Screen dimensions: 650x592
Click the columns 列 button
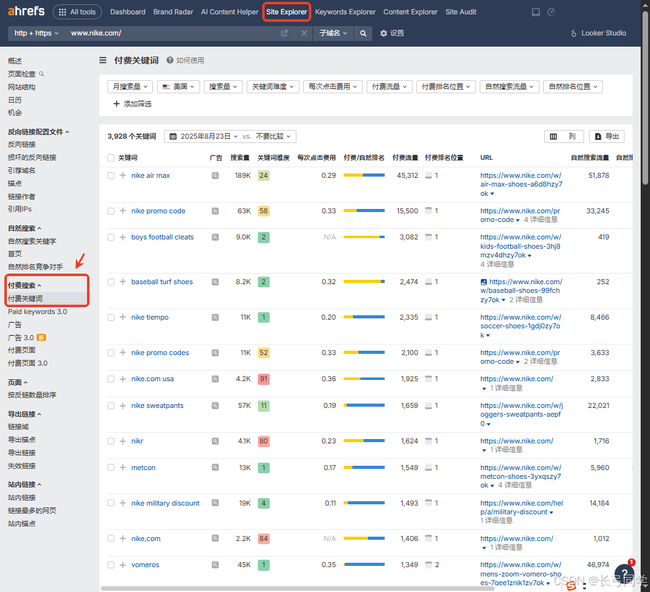[564, 136]
